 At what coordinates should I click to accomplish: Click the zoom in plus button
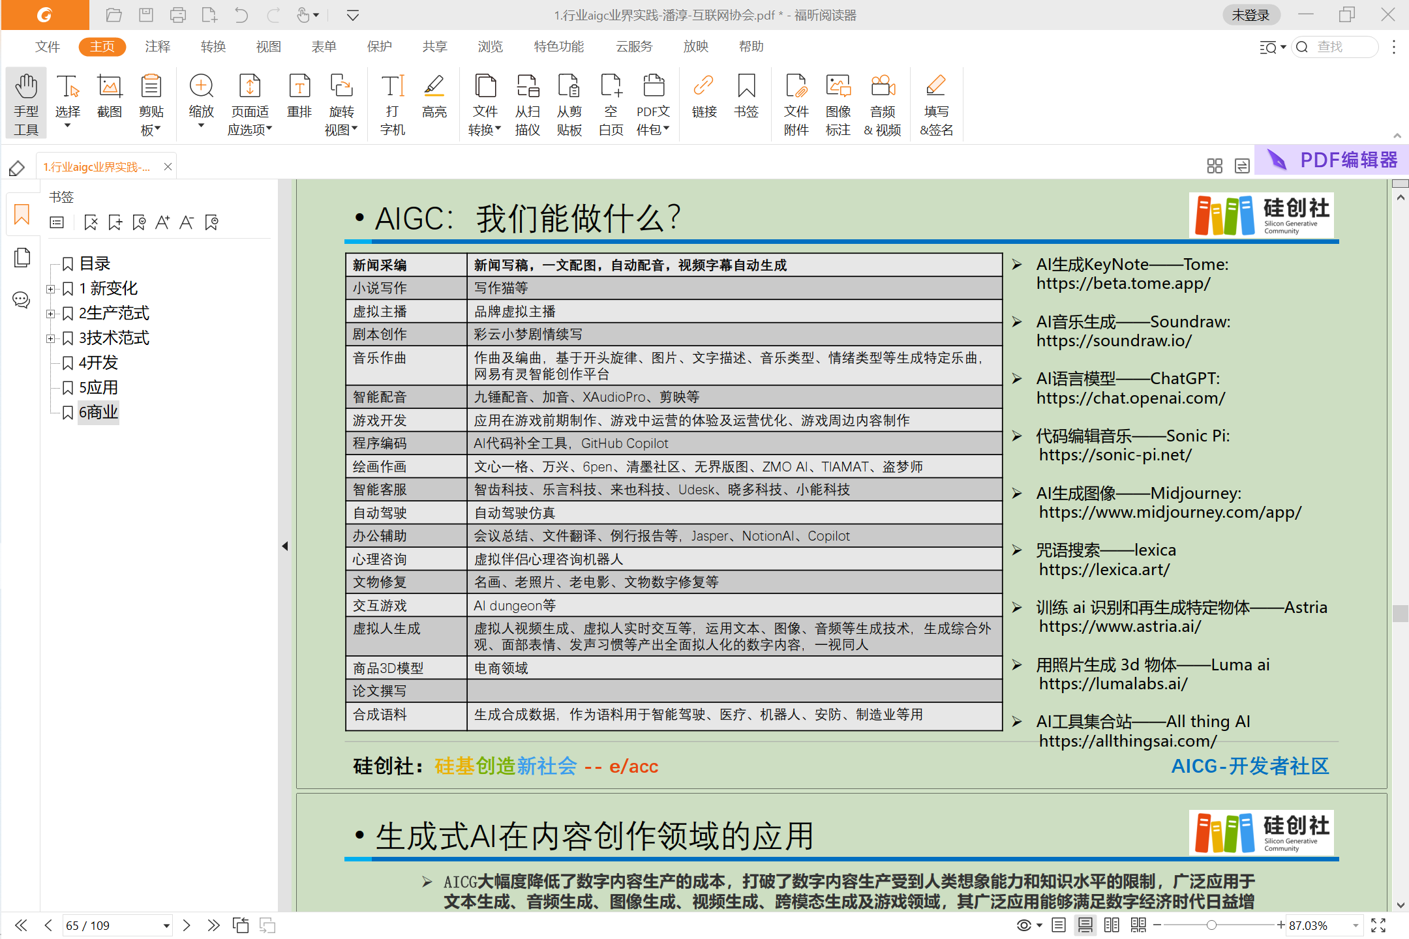point(1280,925)
